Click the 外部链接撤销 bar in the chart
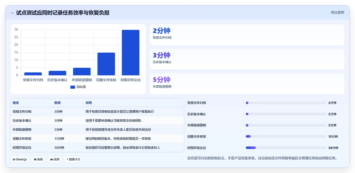 click(82, 71)
